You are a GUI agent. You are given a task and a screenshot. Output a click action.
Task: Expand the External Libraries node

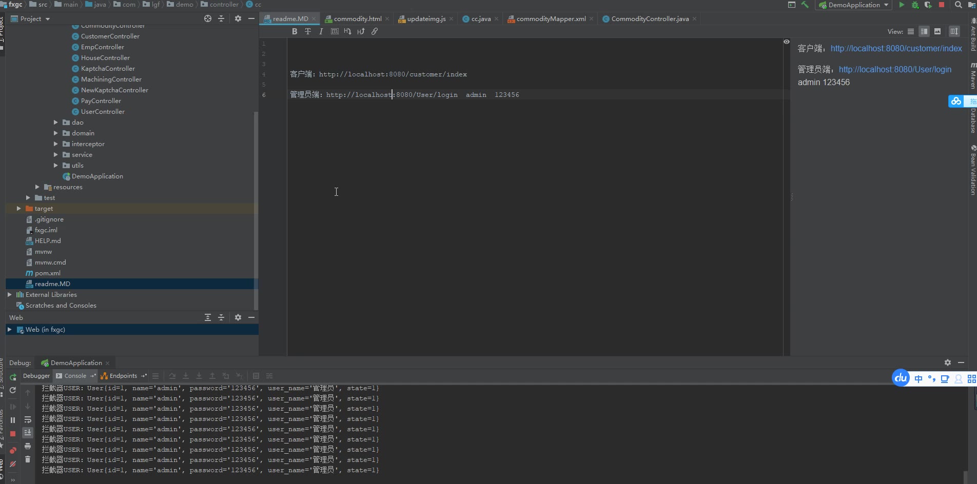coord(10,295)
